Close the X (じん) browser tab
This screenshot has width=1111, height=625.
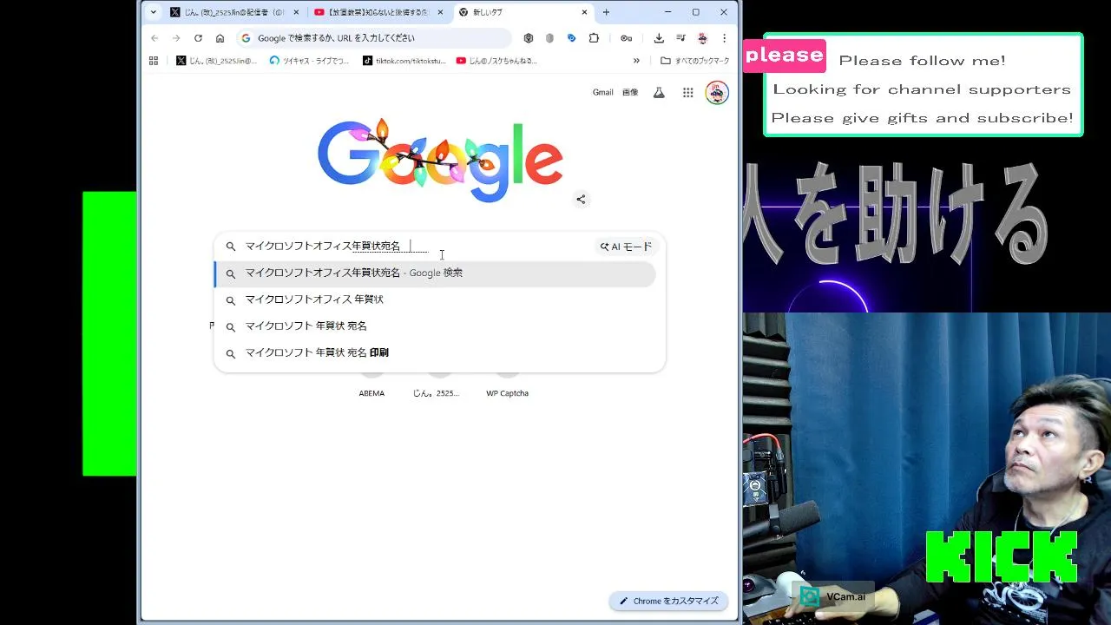click(297, 12)
